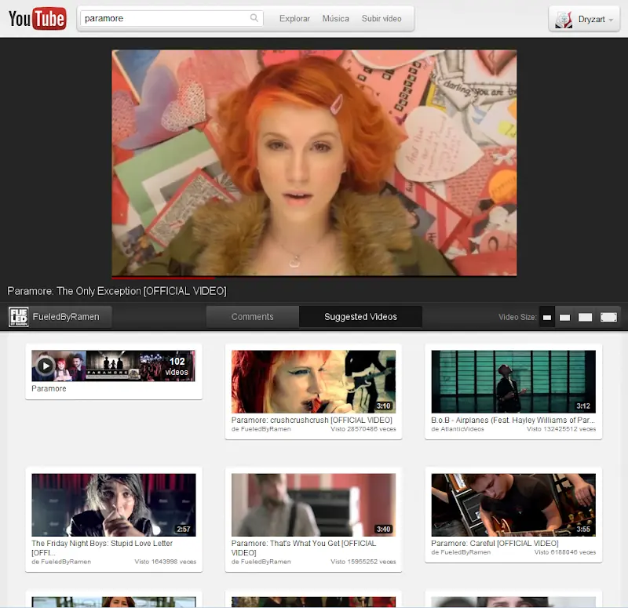Select the smallest video size icon
Screen dimensions: 628x608
tap(546, 318)
